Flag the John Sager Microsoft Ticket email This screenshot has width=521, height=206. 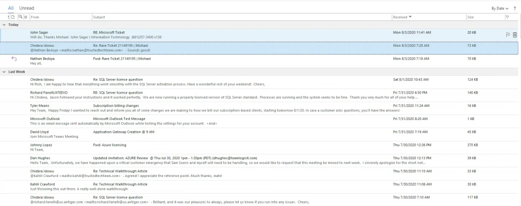pos(507,35)
